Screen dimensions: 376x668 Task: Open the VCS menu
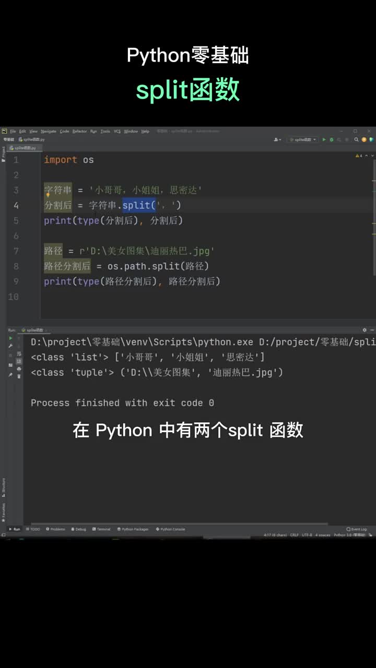[118, 132]
